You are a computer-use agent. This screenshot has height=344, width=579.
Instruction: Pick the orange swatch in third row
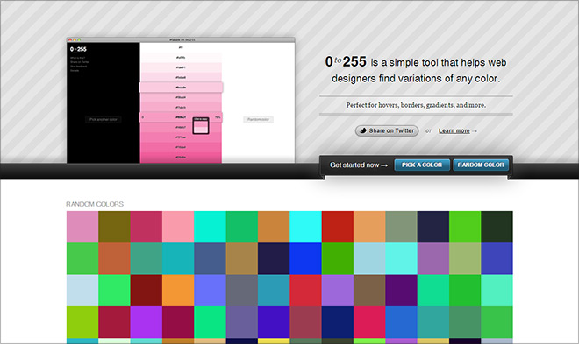tap(178, 291)
